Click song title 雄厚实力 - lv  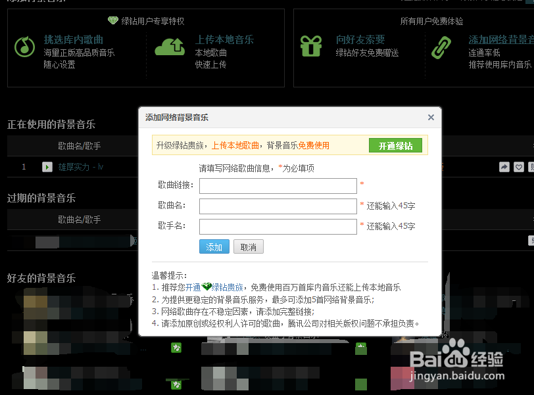click(x=81, y=167)
